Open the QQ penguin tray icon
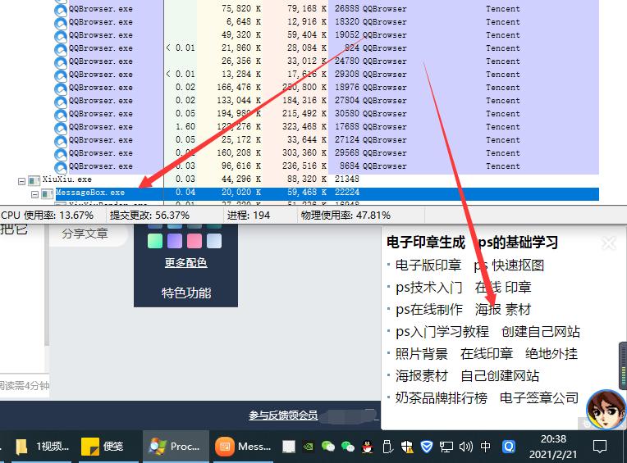 [x=368, y=447]
